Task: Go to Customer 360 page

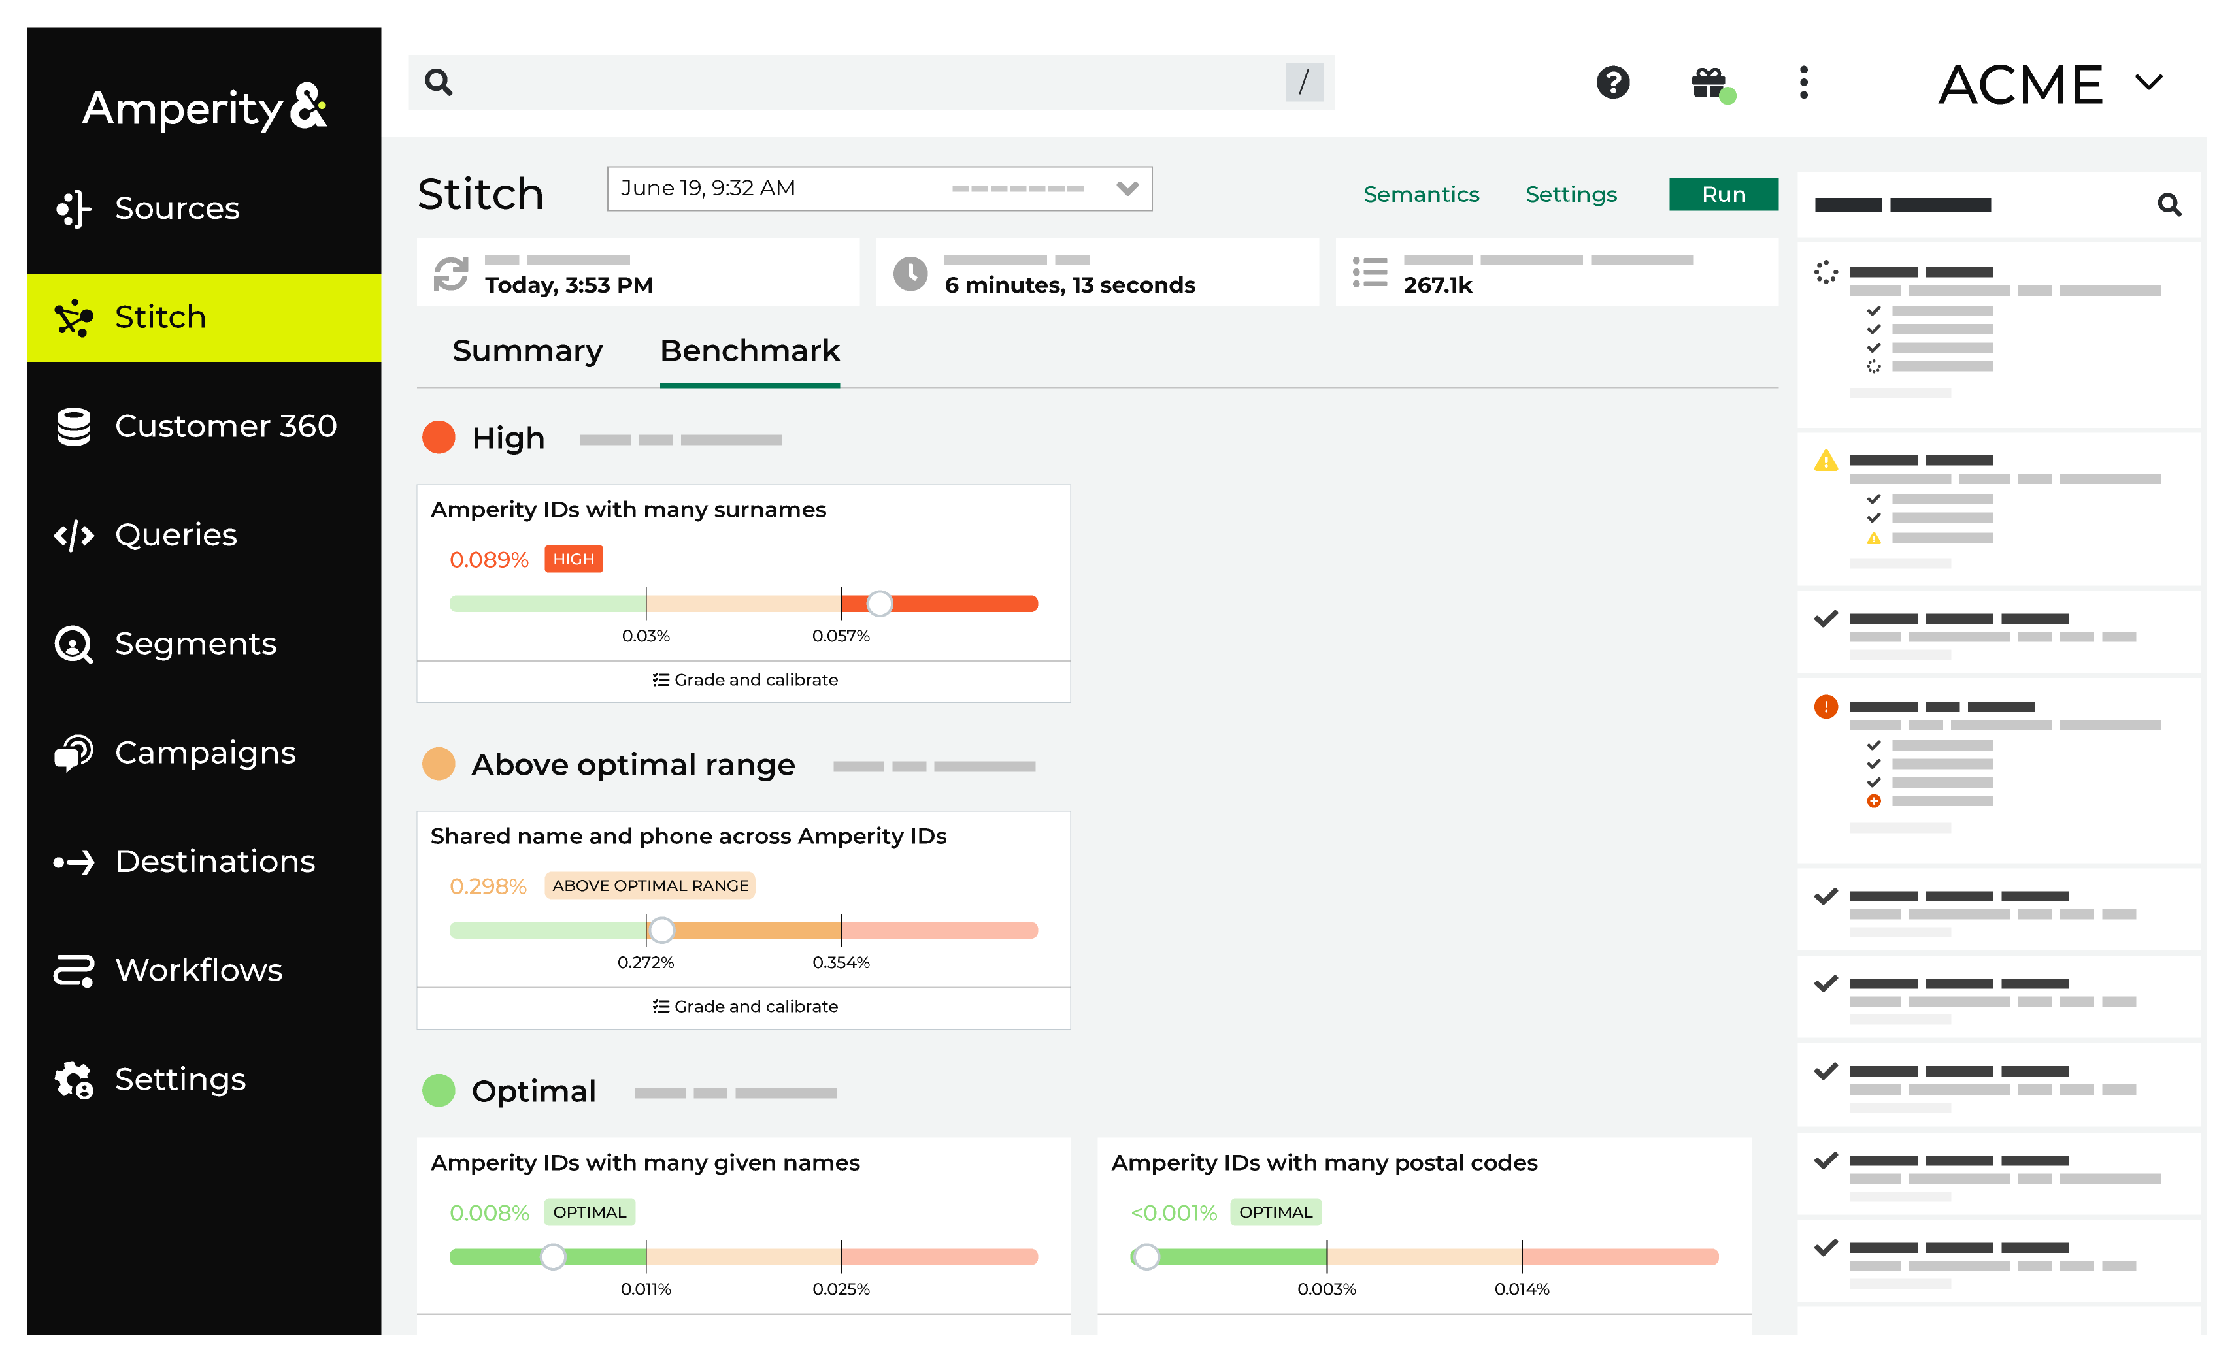Action: pyautogui.click(x=204, y=426)
